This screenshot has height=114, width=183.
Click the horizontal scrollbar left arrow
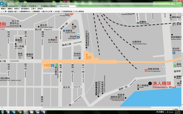[2, 107]
